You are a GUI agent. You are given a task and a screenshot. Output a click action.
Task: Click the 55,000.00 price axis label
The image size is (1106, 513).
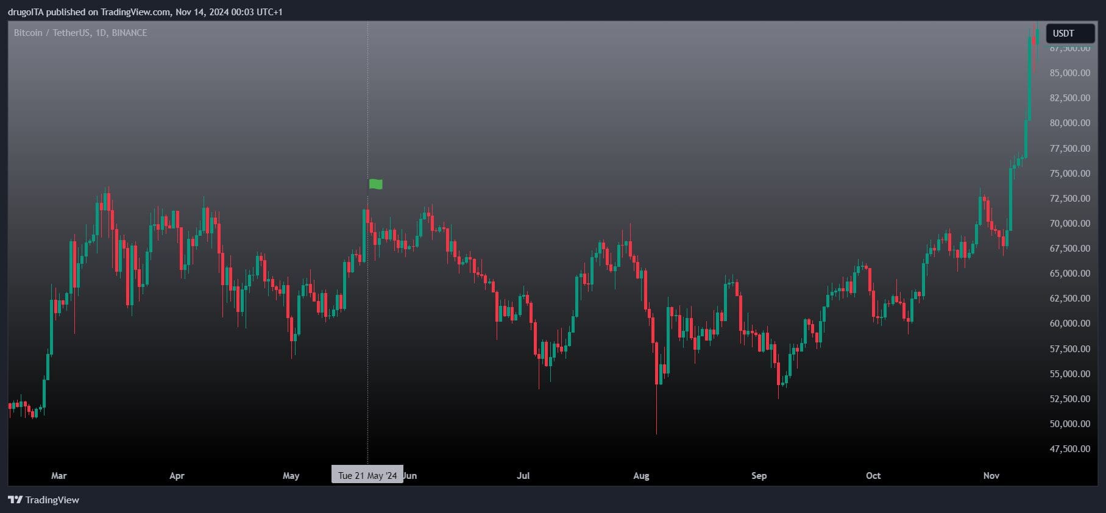pos(1069,373)
